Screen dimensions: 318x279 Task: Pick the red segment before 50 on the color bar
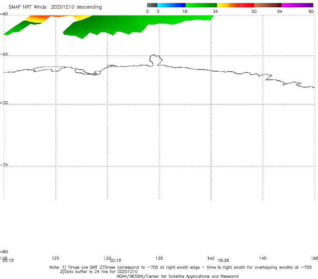[247, 5]
